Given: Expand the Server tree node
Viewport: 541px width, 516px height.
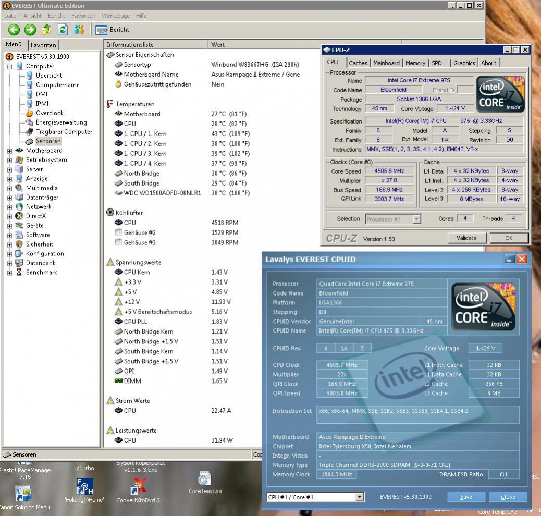Looking at the screenshot, I should [10, 169].
